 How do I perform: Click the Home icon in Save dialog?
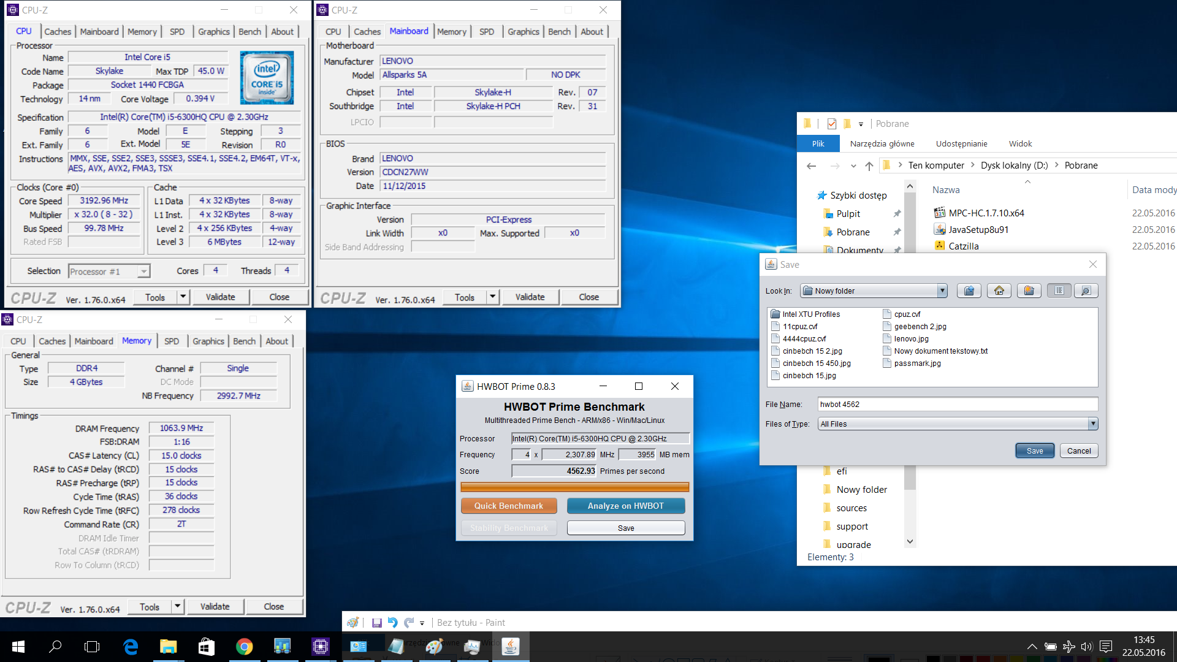click(999, 291)
